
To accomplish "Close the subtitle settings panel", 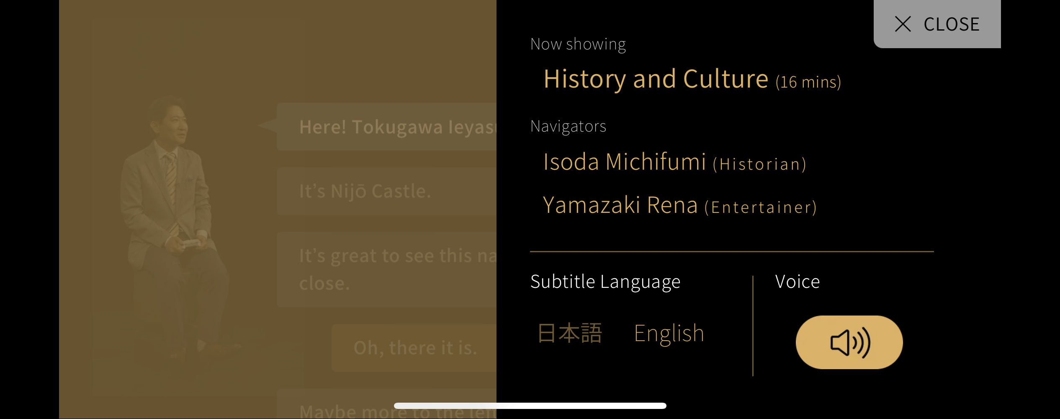I will pyautogui.click(x=937, y=24).
